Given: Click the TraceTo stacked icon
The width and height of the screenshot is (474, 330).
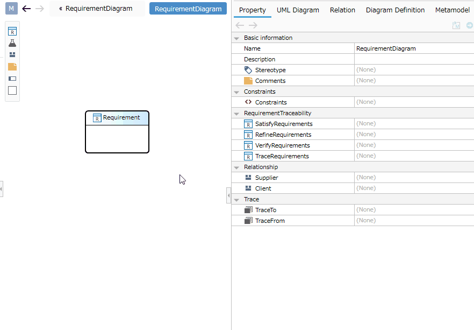Looking at the screenshot, I should pos(248,210).
